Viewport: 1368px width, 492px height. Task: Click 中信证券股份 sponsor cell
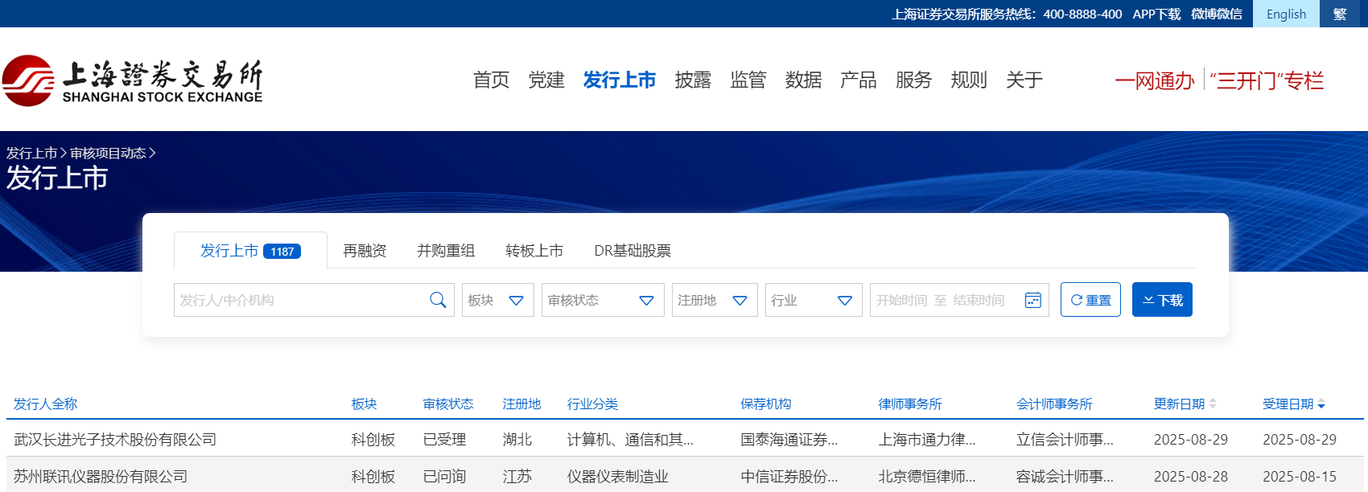tap(789, 477)
